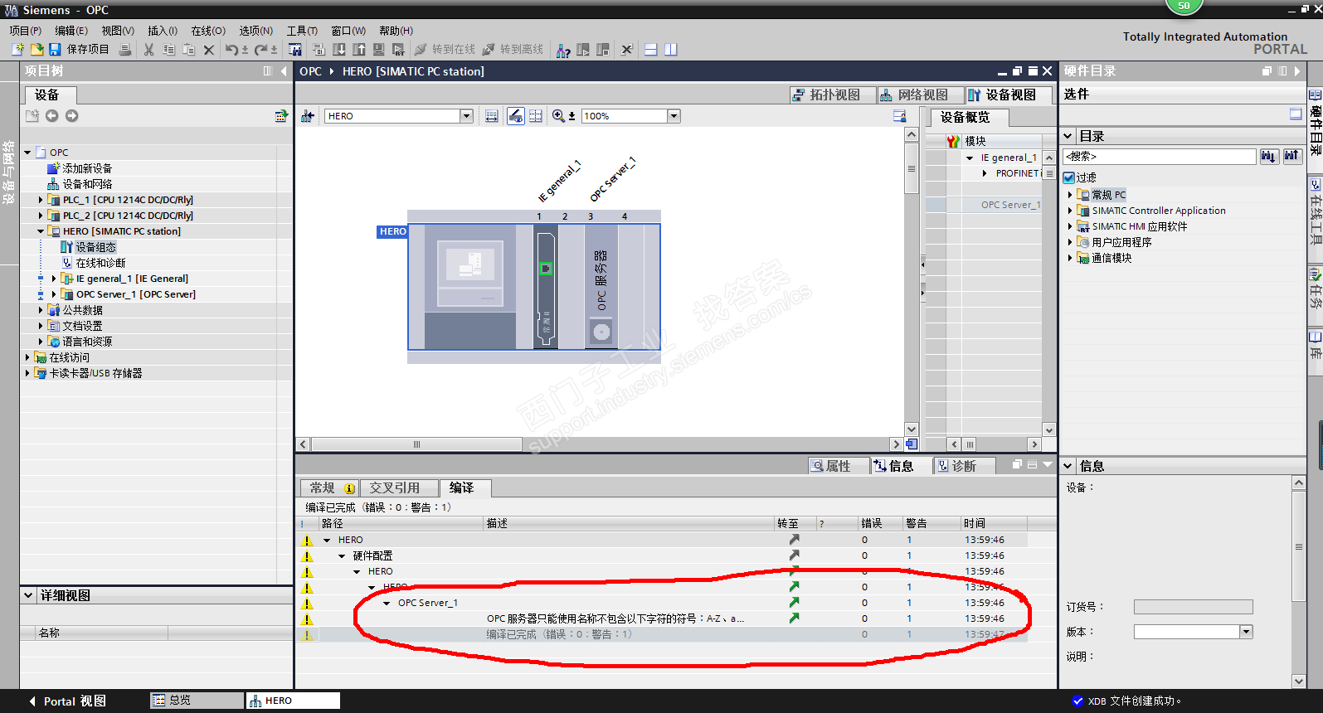The height and width of the screenshot is (713, 1323).
Task: Click the Paste icon in toolbar
Action: point(189,50)
